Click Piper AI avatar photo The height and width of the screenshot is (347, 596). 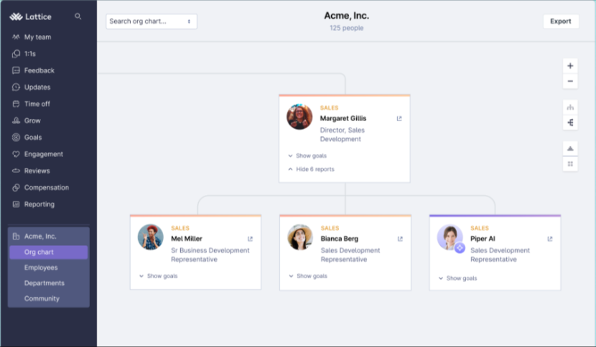tap(450, 237)
